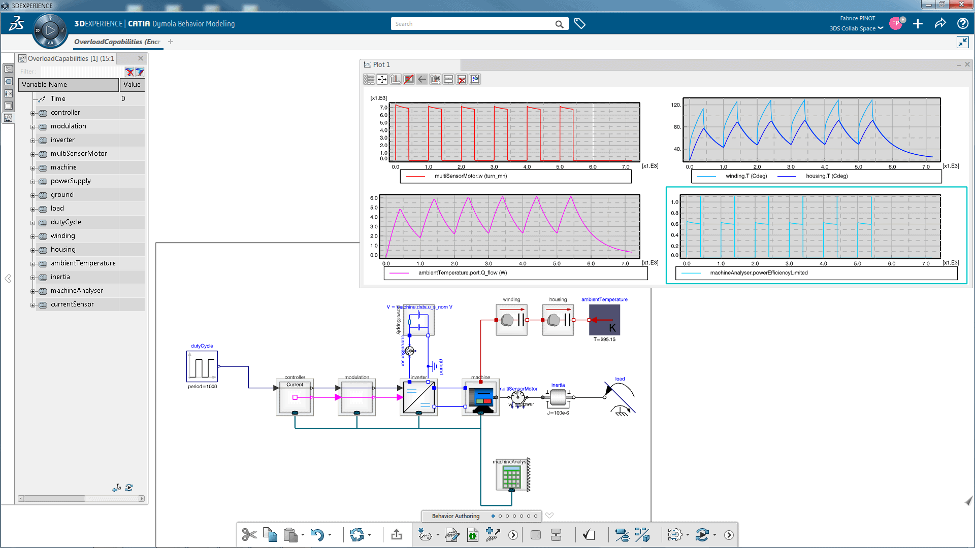Click the search magnifier icon
975x548 pixels.
[559, 24]
